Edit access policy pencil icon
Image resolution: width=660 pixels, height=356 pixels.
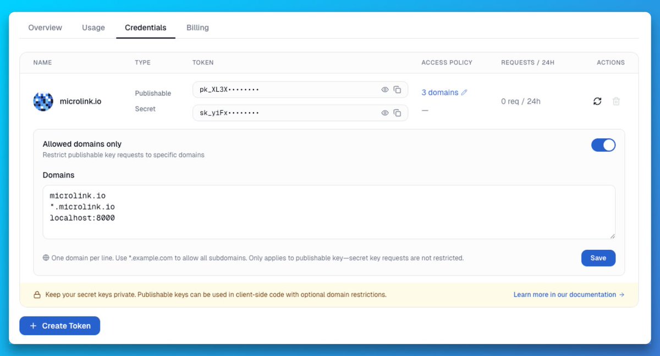464,92
